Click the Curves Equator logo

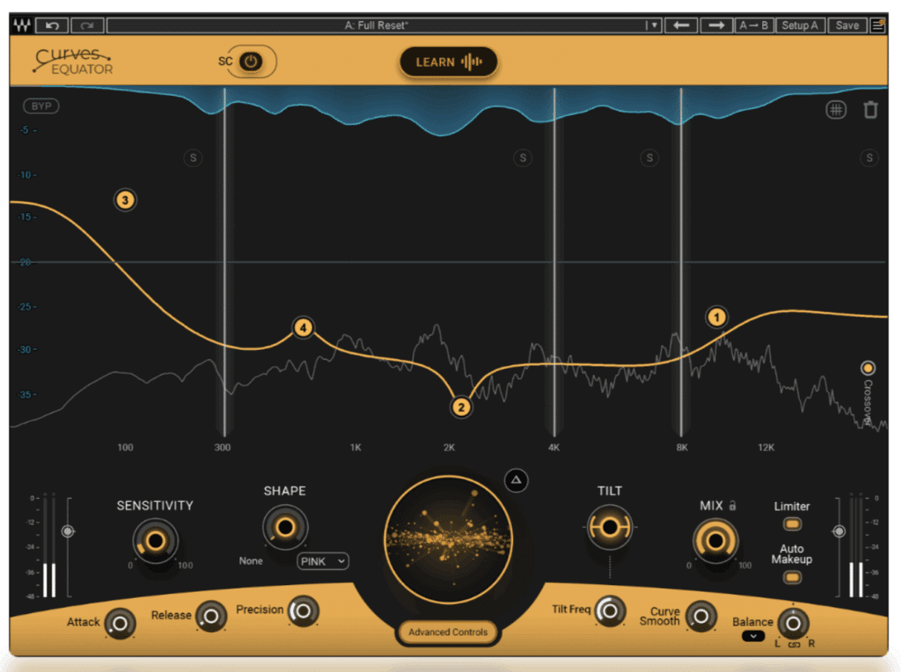pos(73,62)
